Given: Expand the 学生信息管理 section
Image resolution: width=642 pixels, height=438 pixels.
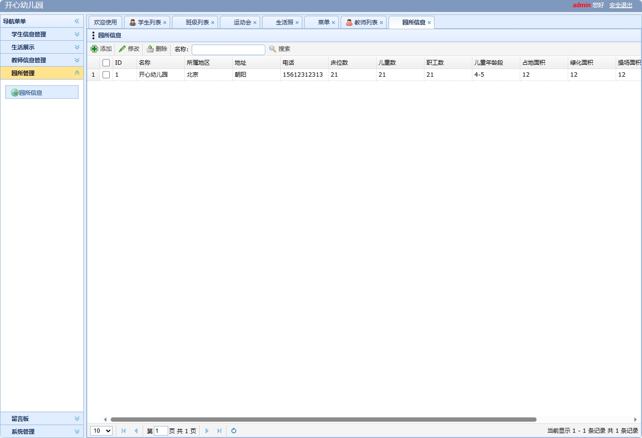Looking at the screenshot, I should pos(77,34).
